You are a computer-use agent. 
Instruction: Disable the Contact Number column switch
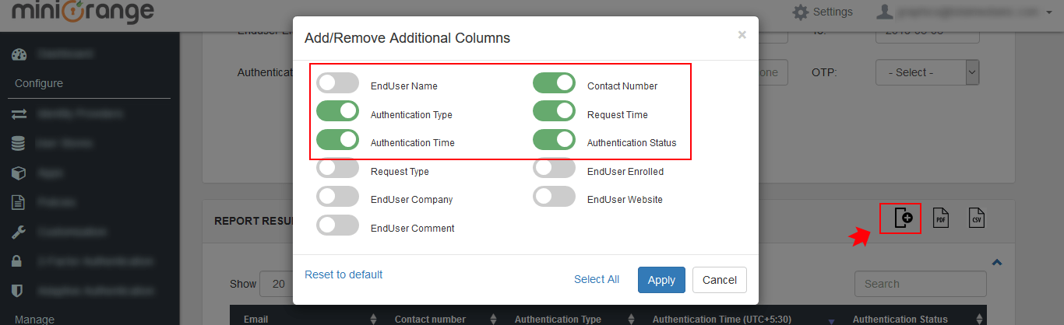tap(554, 83)
